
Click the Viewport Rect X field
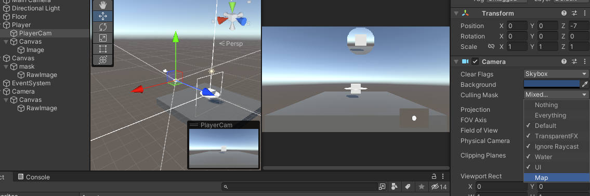[501, 187]
